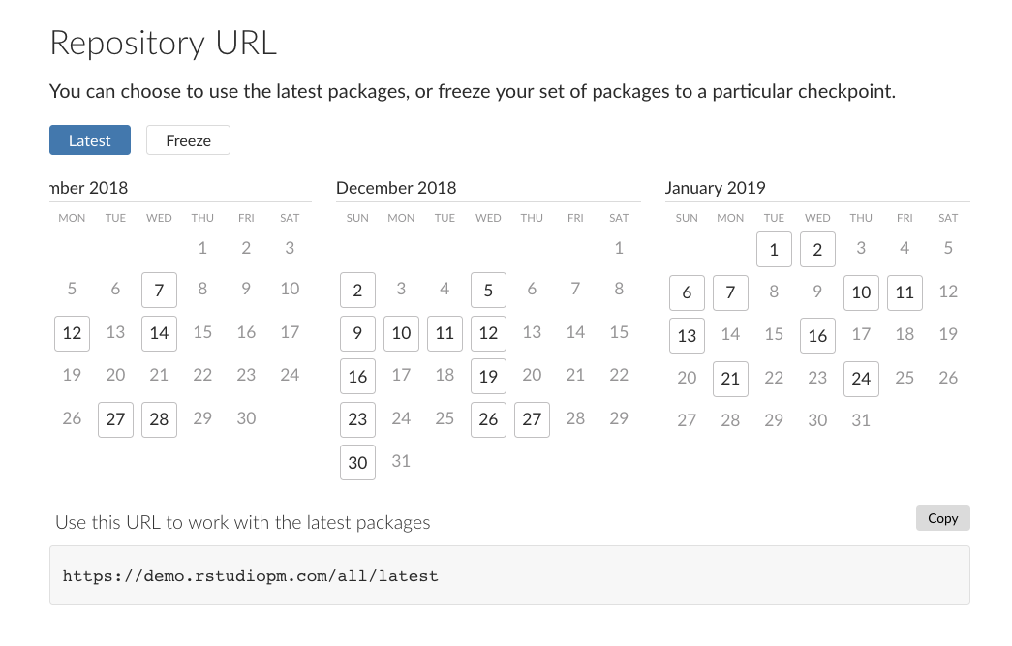
Task: Pick November 14 checkpoint
Action: (x=159, y=333)
